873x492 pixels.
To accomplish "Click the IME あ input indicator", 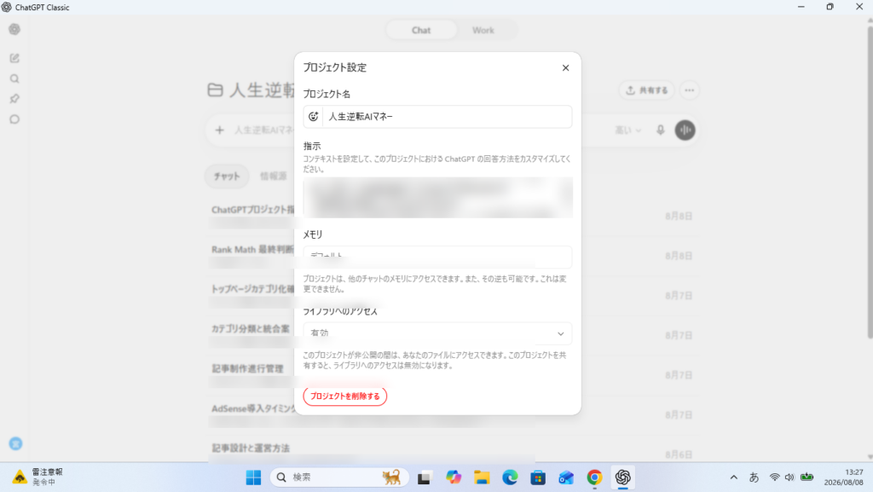I will point(754,478).
